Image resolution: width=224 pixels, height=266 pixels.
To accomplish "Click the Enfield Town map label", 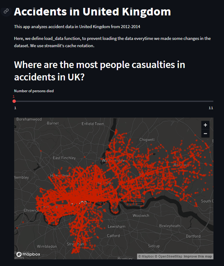I will pos(93,124).
